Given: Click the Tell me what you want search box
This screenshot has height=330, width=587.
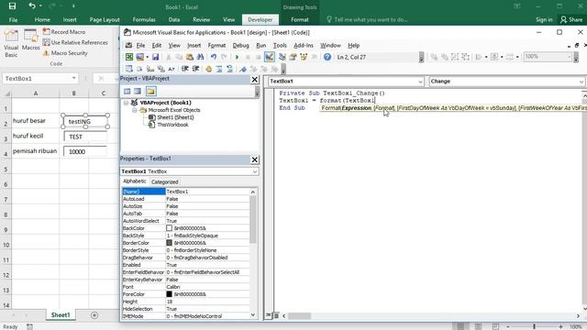Looking at the screenshot, I should pos(367,19).
